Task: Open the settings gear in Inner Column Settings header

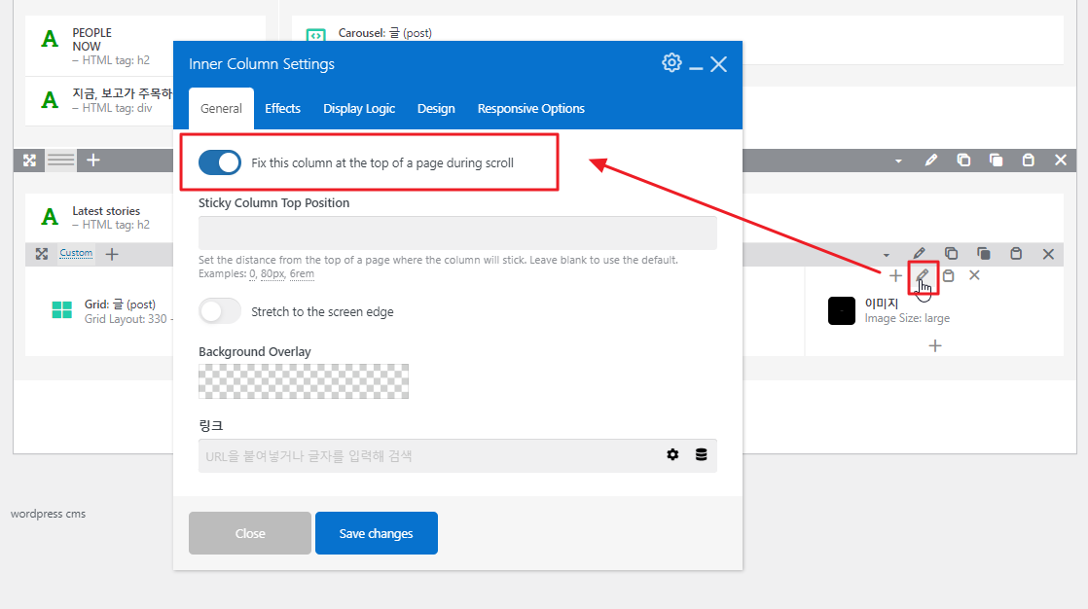Action: tap(671, 63)
